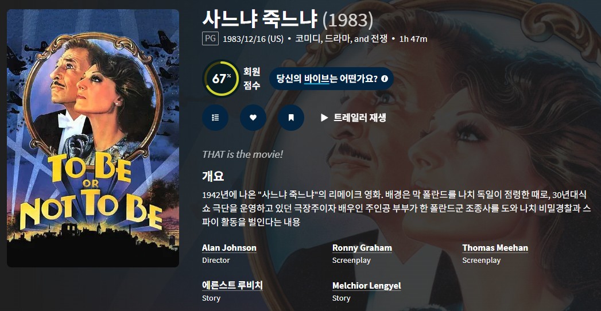Image resolution: width=601 pixels, height=311 pixels.
Task: Click the movie title 사느냐 죽느냐
Action: coord(260,20)
